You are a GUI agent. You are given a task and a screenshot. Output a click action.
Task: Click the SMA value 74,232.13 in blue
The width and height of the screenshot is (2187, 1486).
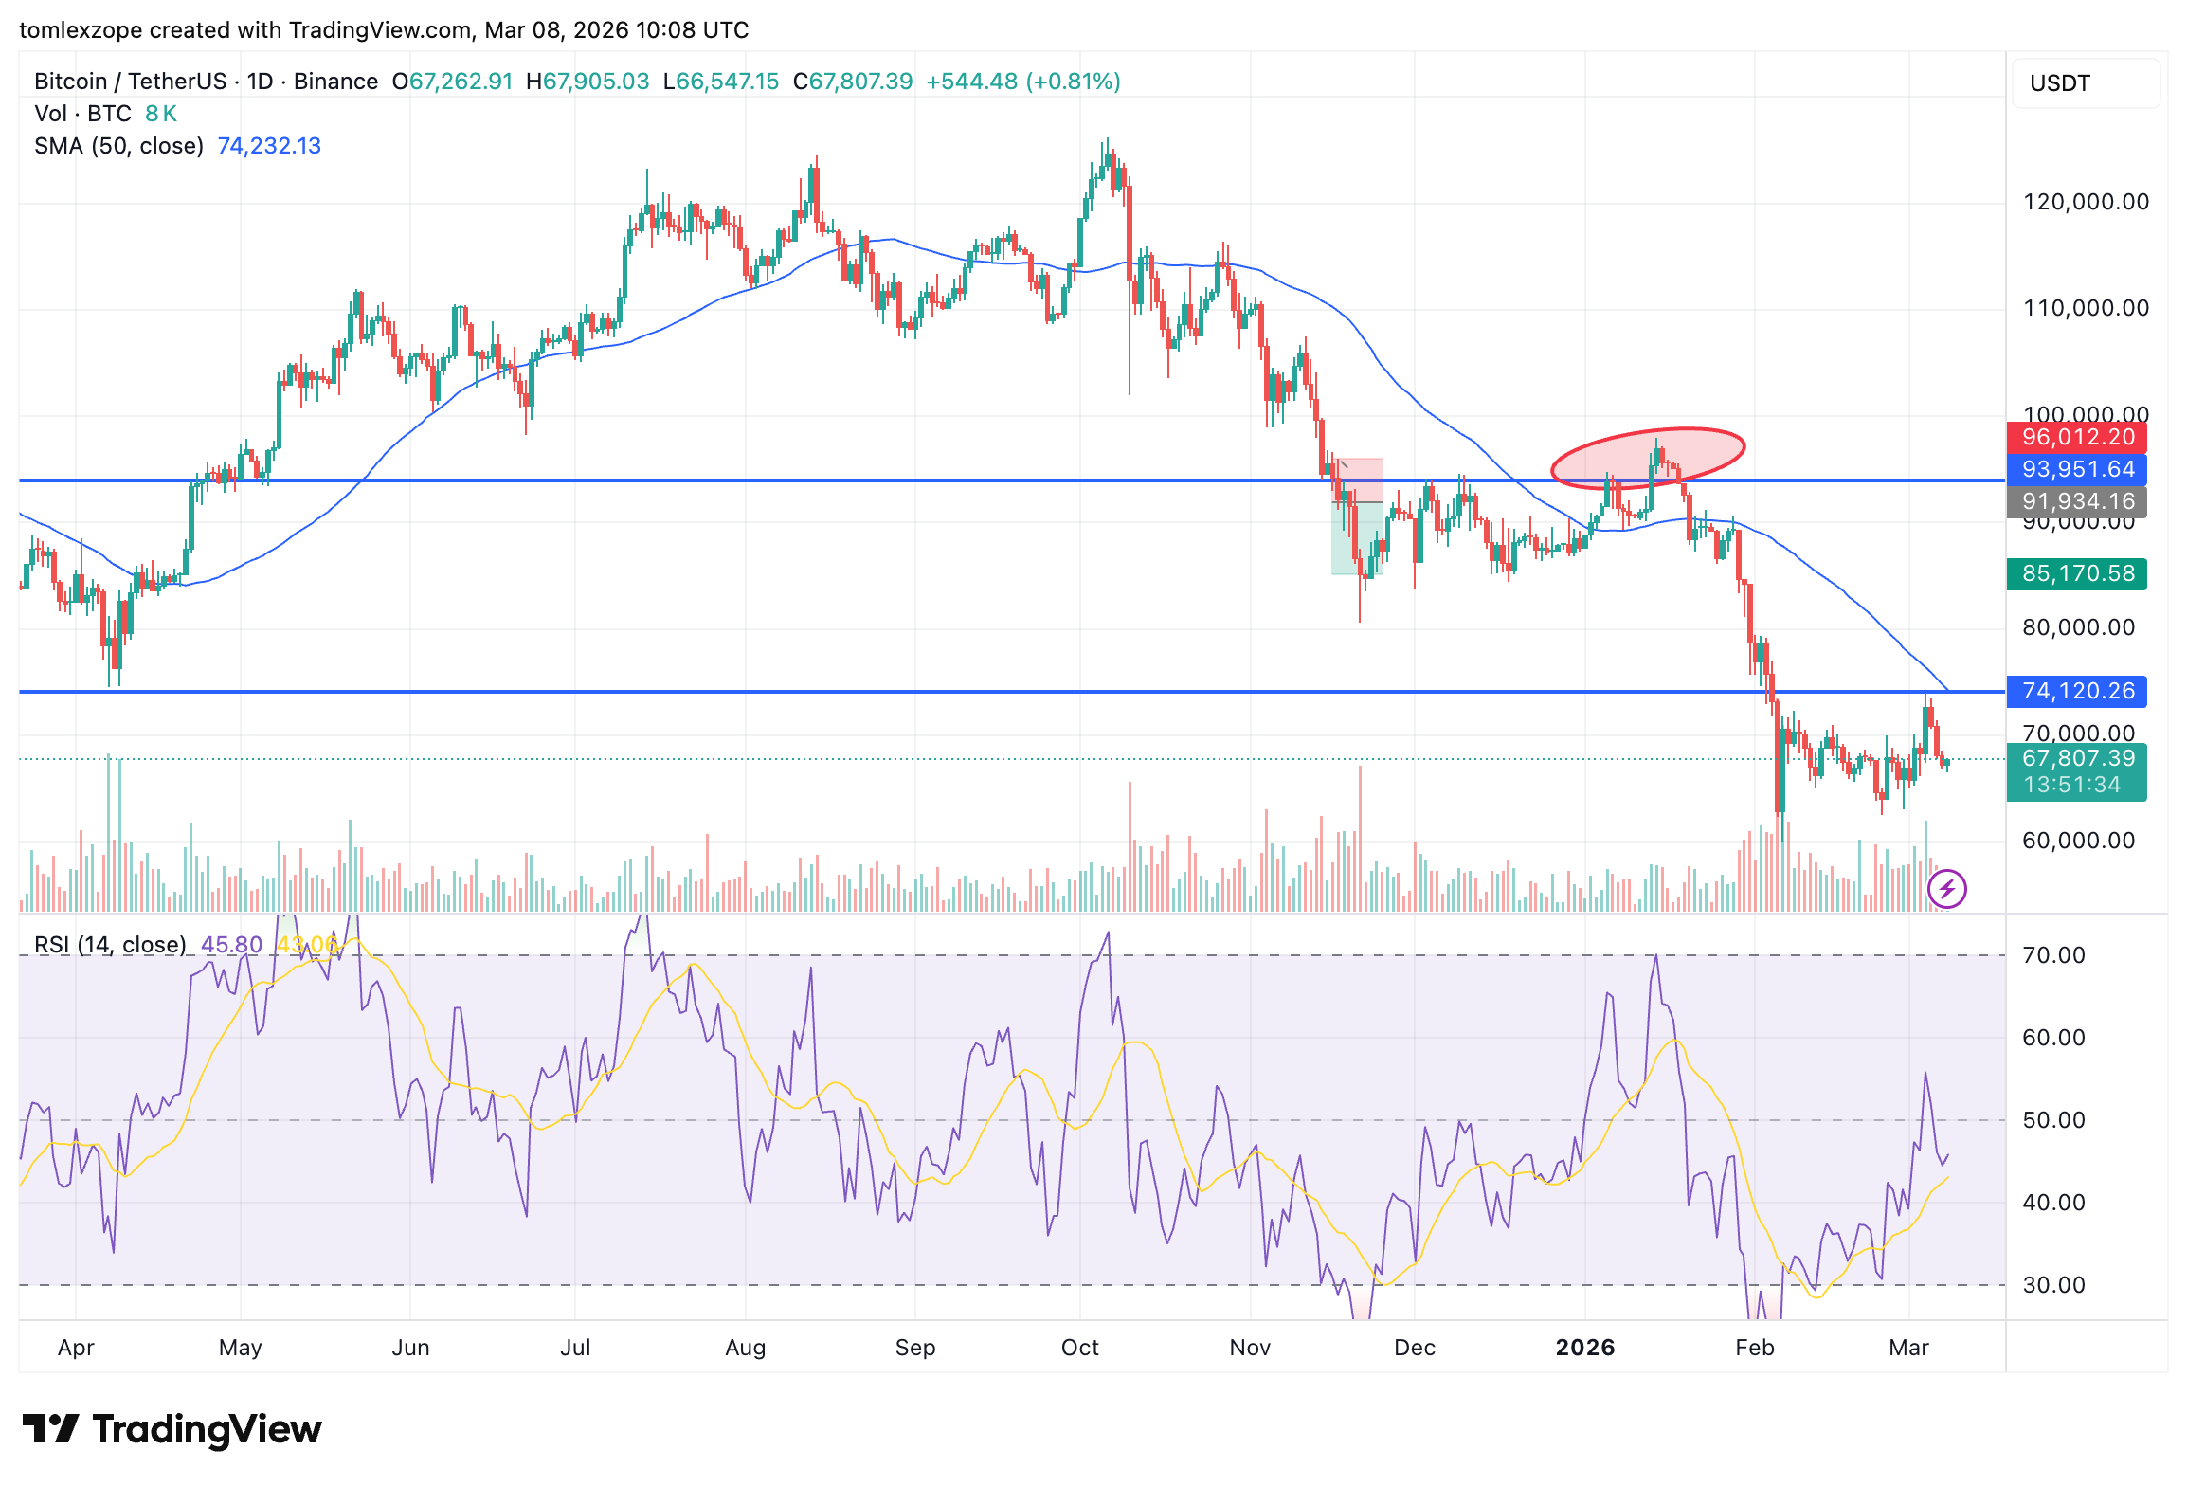(x=270, y=145)
